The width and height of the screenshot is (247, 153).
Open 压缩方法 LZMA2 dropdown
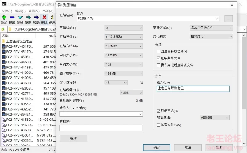124,46
